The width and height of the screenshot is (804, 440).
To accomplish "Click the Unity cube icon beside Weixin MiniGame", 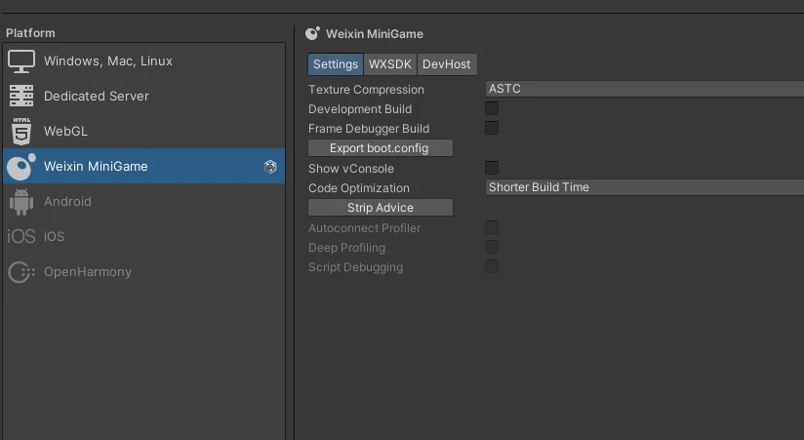I will 270,167.
